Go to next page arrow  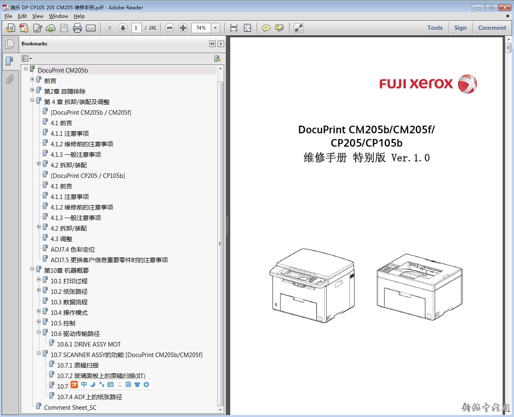pos(123,28)
